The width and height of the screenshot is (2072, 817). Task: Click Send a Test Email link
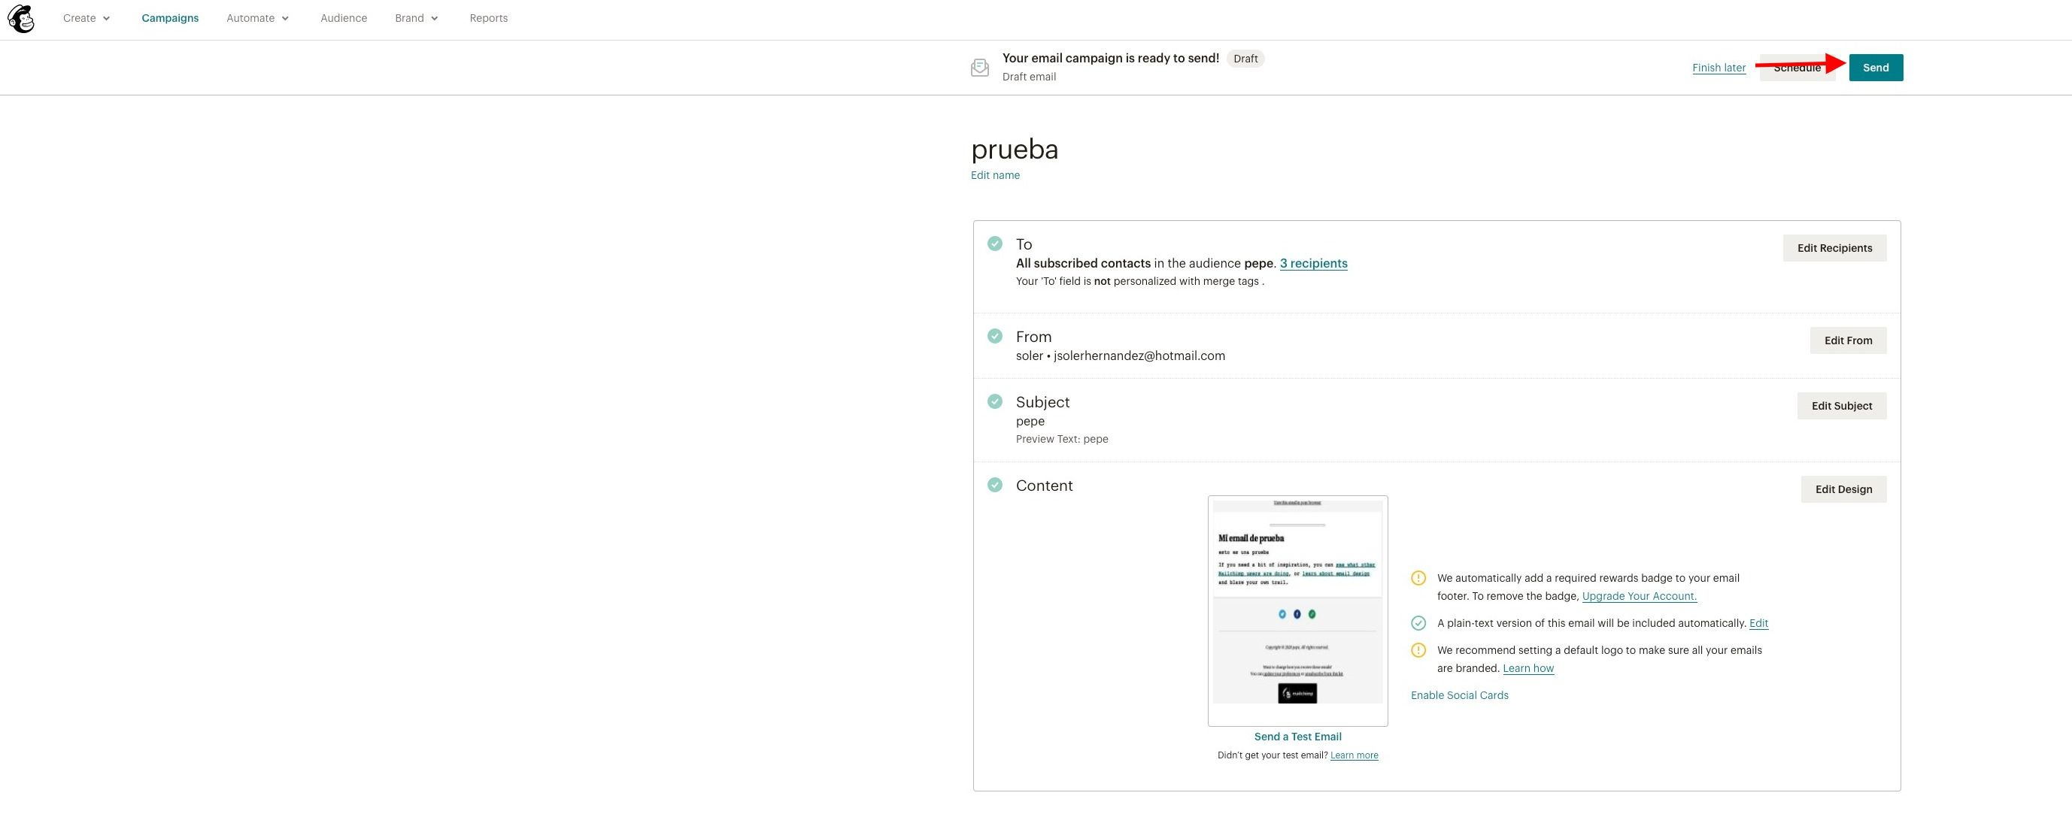(1297, 737)
